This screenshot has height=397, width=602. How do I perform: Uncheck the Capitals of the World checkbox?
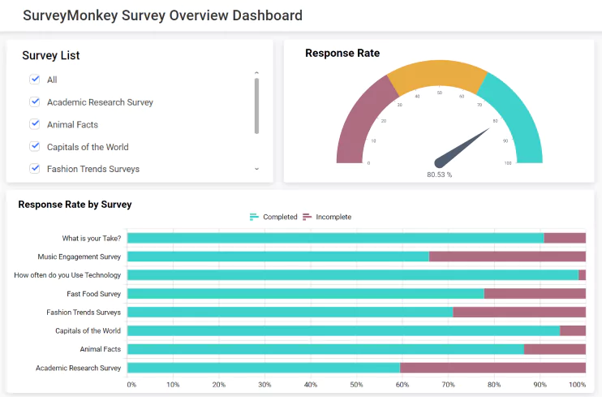pyautogui.click(x=35, y=147)
